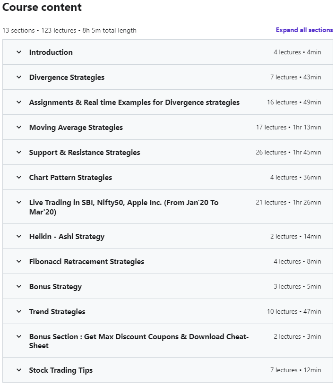Open the Bonus Strategy chevron
This screenshot has width=336, height=385.
19,287
